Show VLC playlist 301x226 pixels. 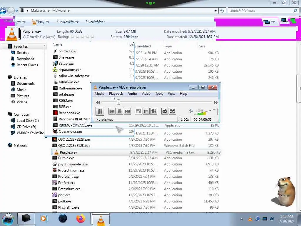(x=146, y=111)
